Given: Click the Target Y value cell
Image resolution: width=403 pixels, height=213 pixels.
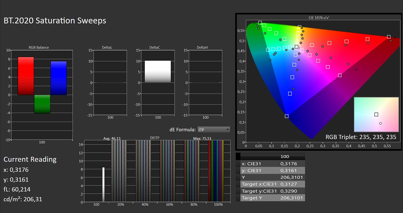Looking at the screenshot, I should (x=292, y=198).
